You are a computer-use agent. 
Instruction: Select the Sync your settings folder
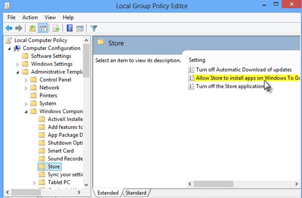click(x=65, y=174)
